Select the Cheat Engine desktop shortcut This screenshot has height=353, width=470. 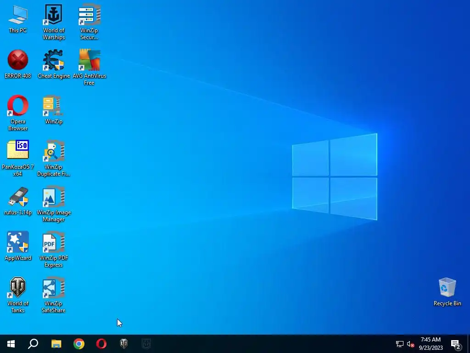(54, 64)
